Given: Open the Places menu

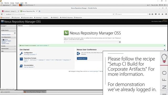Looking at the screenshot, I should [x=15, y=5].
